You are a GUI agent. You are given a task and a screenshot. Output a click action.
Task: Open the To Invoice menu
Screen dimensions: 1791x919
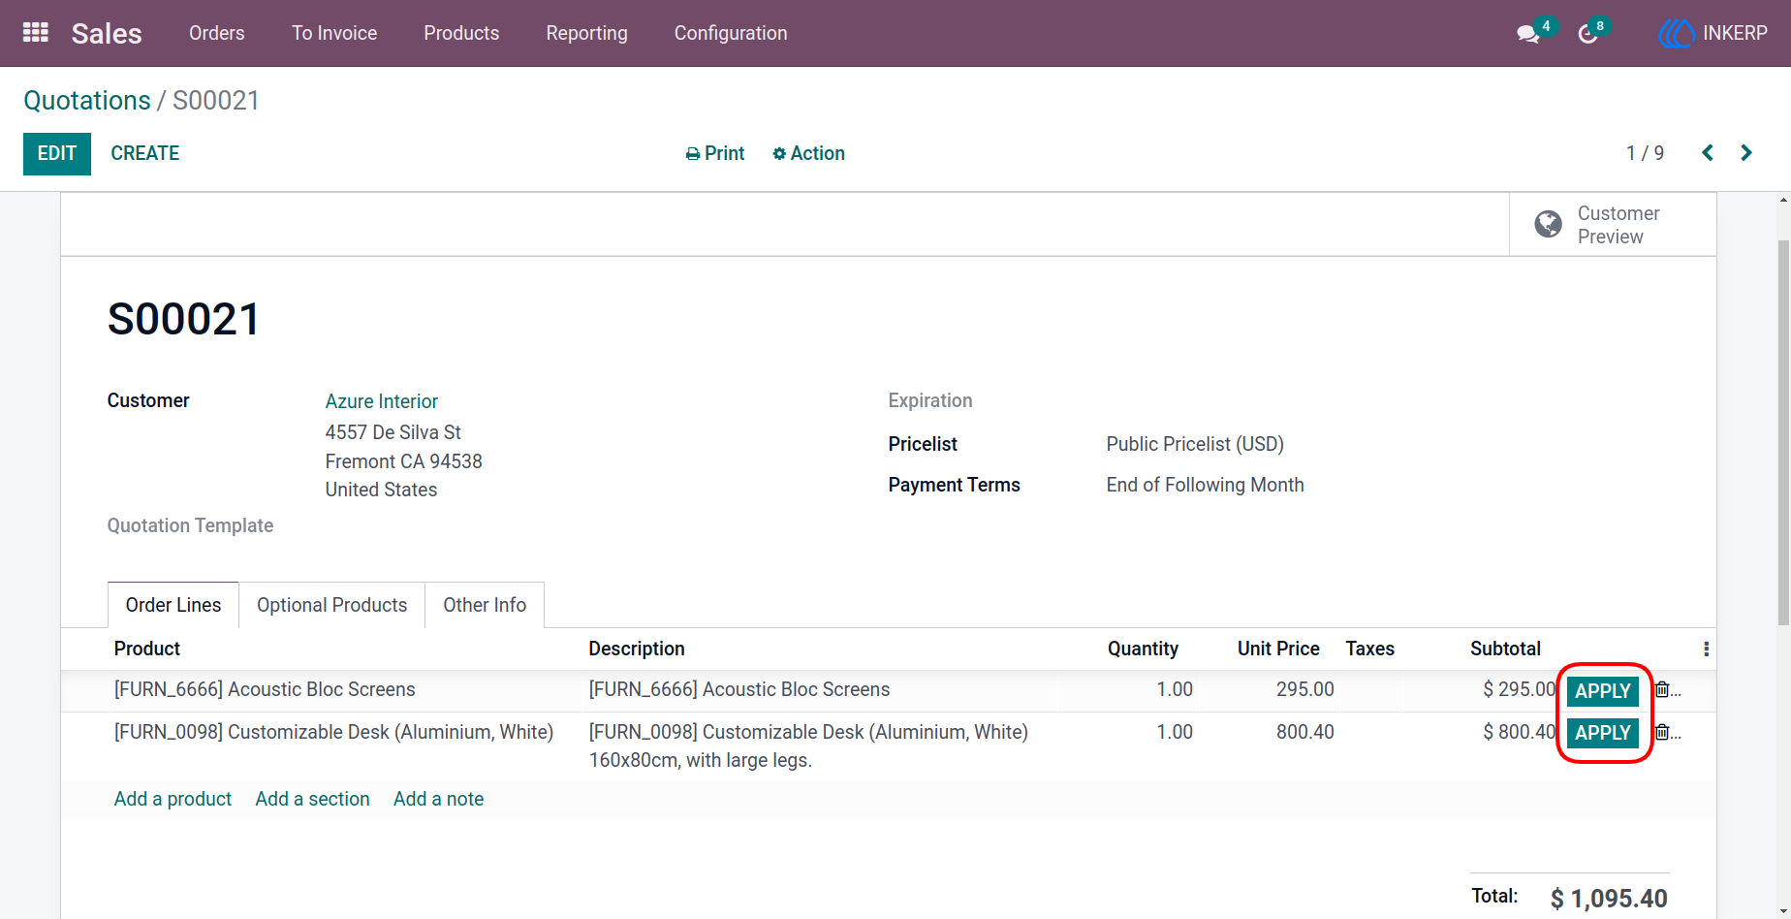(x=334, y=33)
